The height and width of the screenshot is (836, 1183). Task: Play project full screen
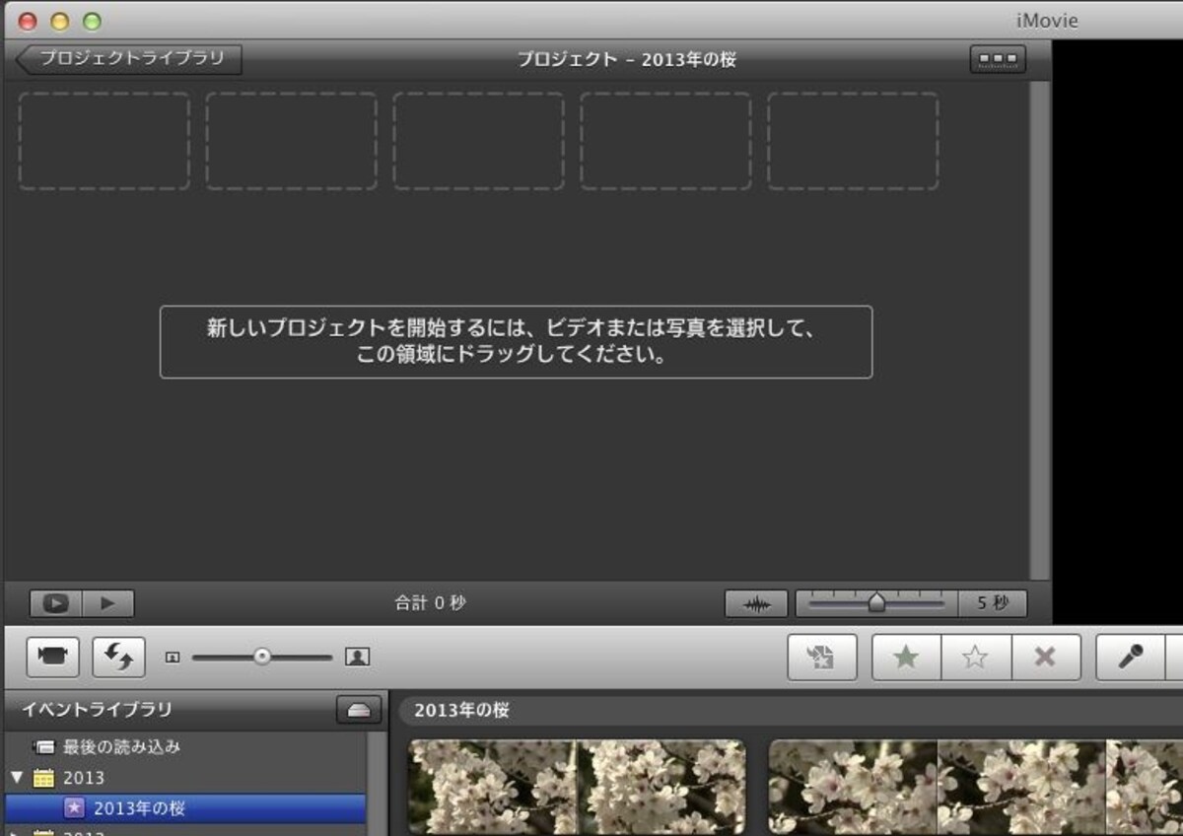point(55,603)
